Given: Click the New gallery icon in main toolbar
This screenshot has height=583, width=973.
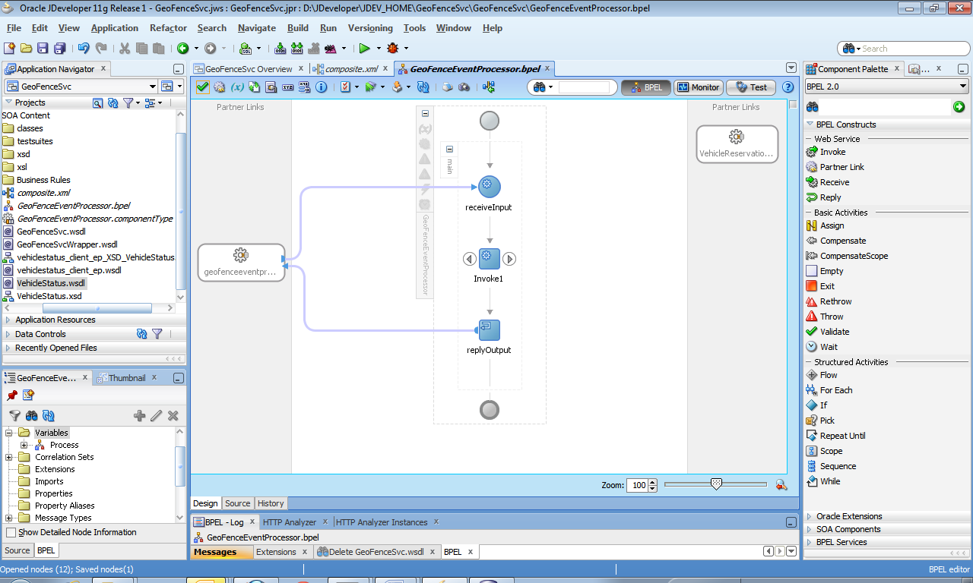Looking at the screenshot, I should (x=10, y=48).
